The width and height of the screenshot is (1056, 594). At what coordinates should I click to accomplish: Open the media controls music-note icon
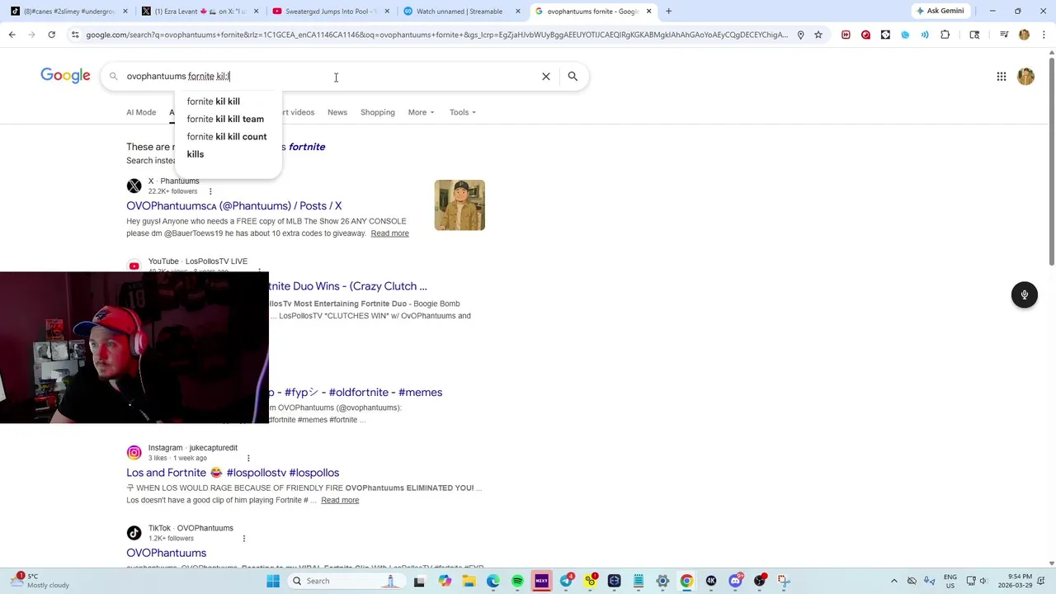tap(1004, 35)
